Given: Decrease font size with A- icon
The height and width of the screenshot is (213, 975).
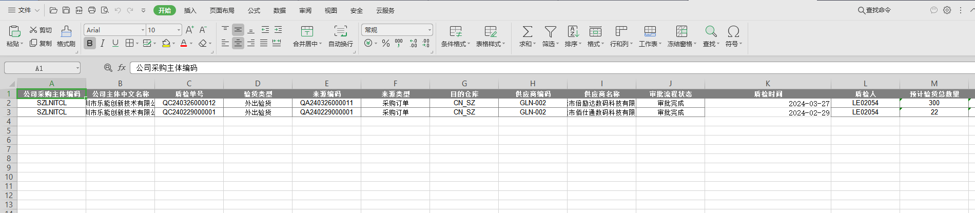Looking at the screenshot, I should (x=203, y=30).
